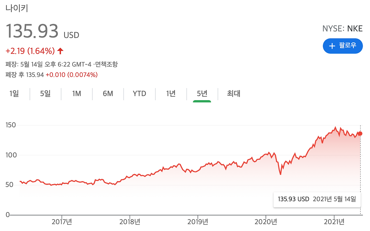Viewport: 370px width, 231px height.
Task: Switch to the 1M range tab
Action: coord(77,94)
